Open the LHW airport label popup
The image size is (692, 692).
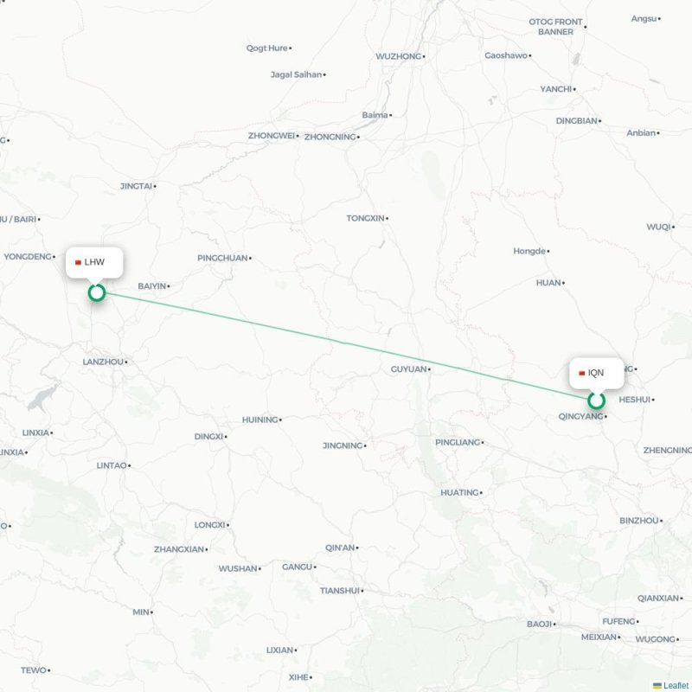(94, 263)
